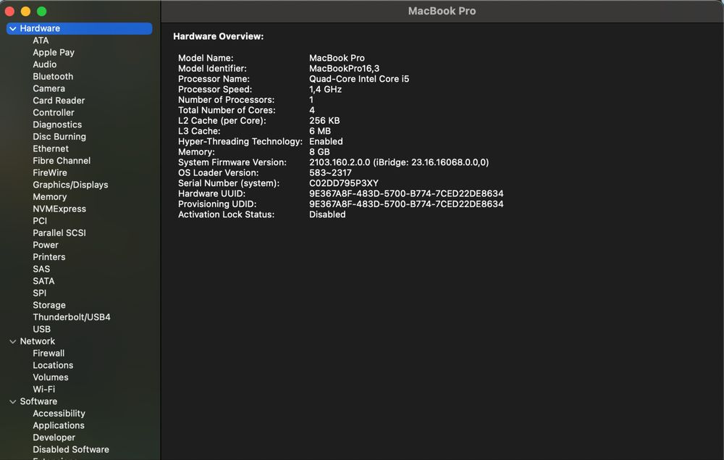This screenshot has height=460, width=724.
Task: Select USB in the sidebar
Action: coord(42,330)
